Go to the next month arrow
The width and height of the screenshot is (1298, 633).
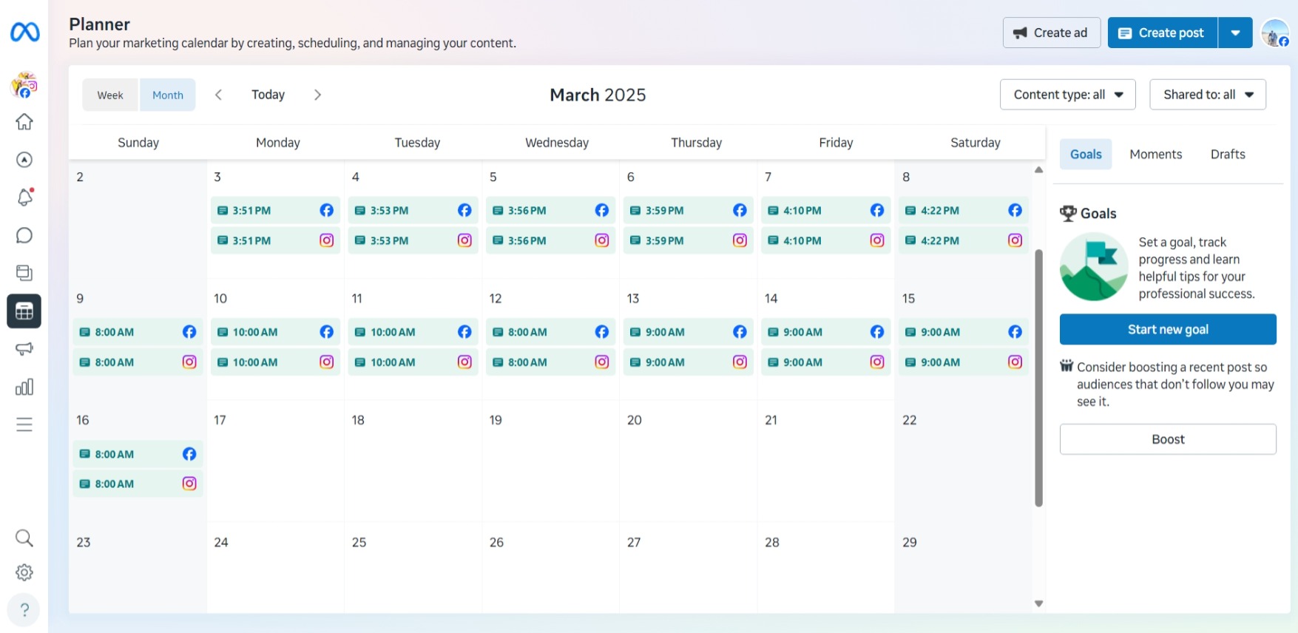(318, 95)
